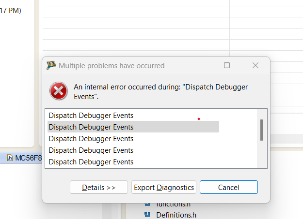303x219 pixels.
Task: Click the "Multiple problems have occurred" title text
Action: point(112,65)
